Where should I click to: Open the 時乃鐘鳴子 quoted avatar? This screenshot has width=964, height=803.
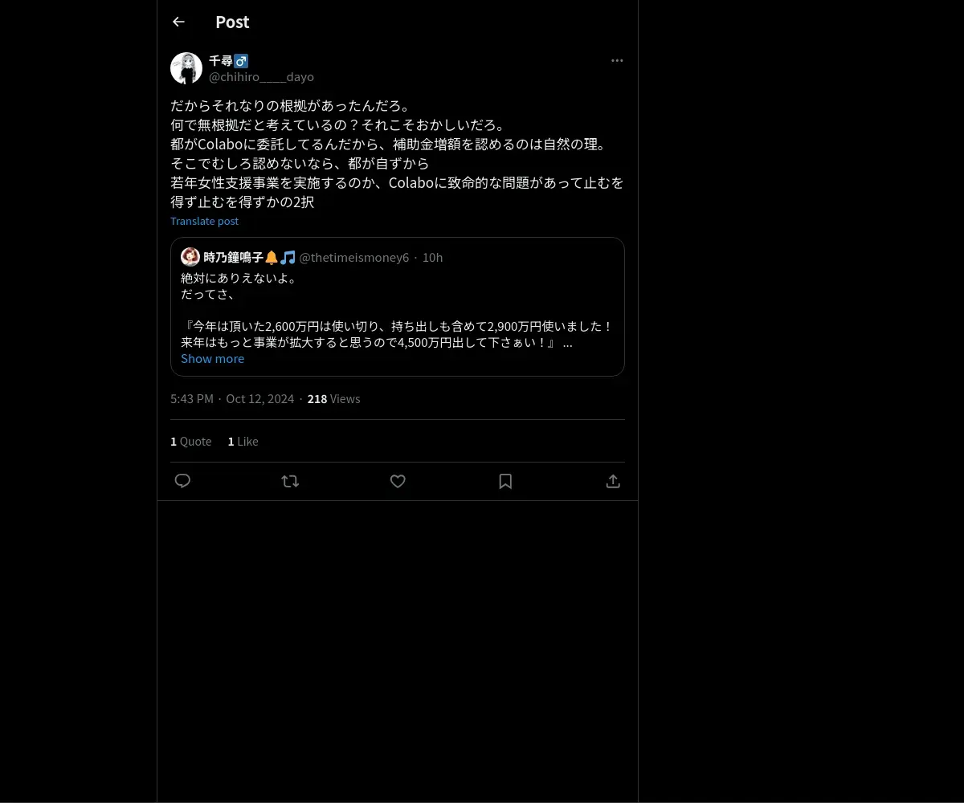pos(190,257)
